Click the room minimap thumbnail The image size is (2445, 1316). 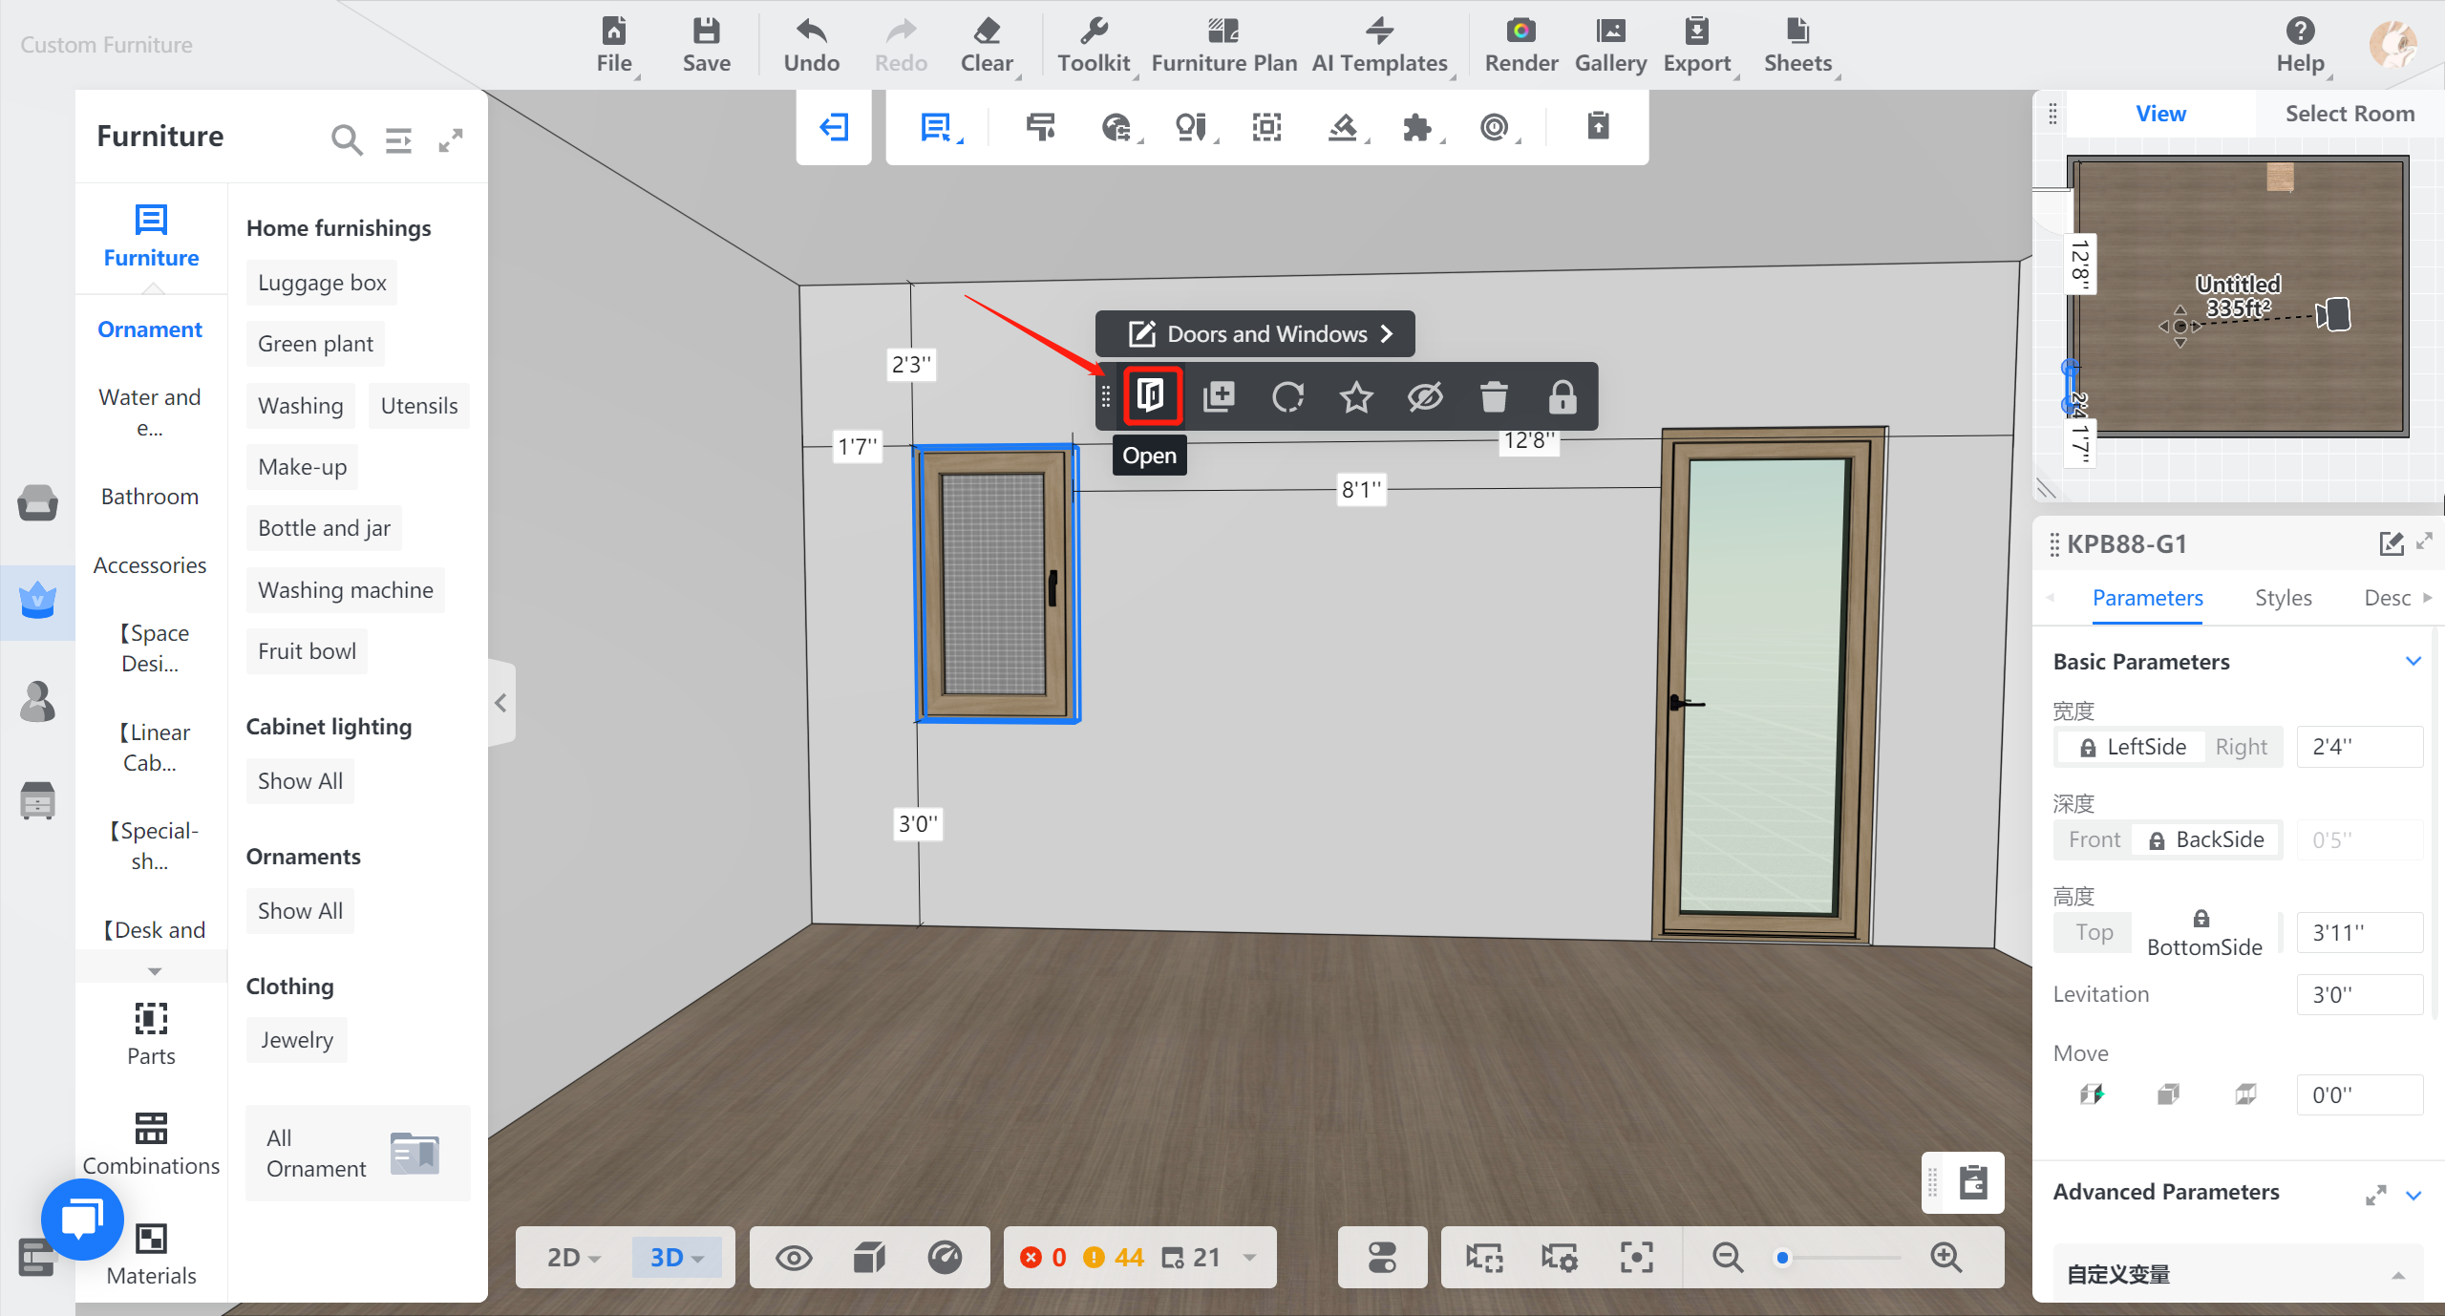[x=2239, y=296]
